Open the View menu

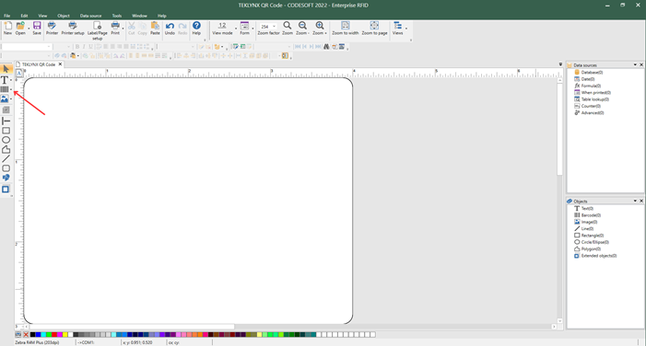[42, 16]
